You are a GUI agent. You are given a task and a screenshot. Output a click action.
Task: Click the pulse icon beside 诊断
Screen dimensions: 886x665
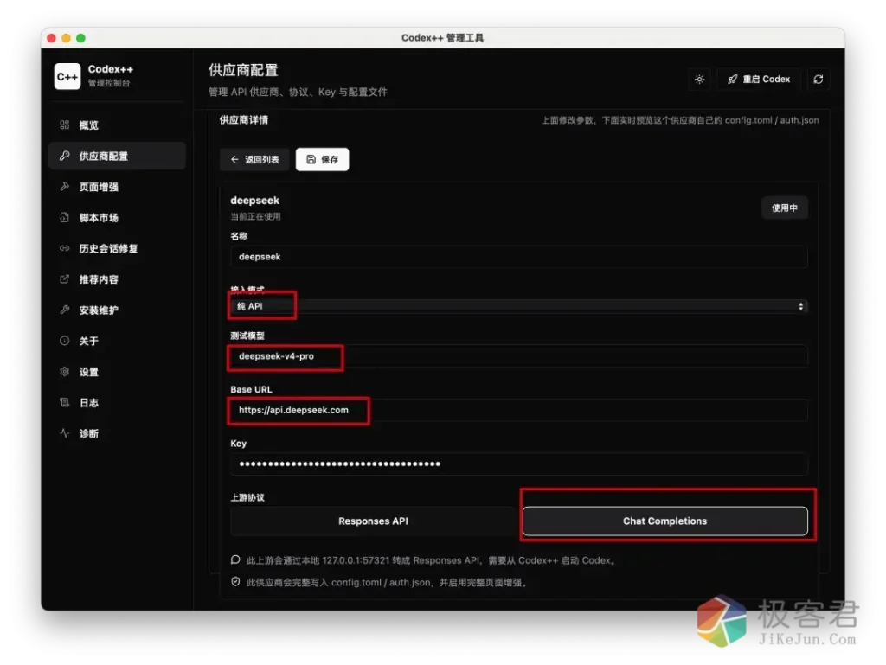click(x=64, y=433)
